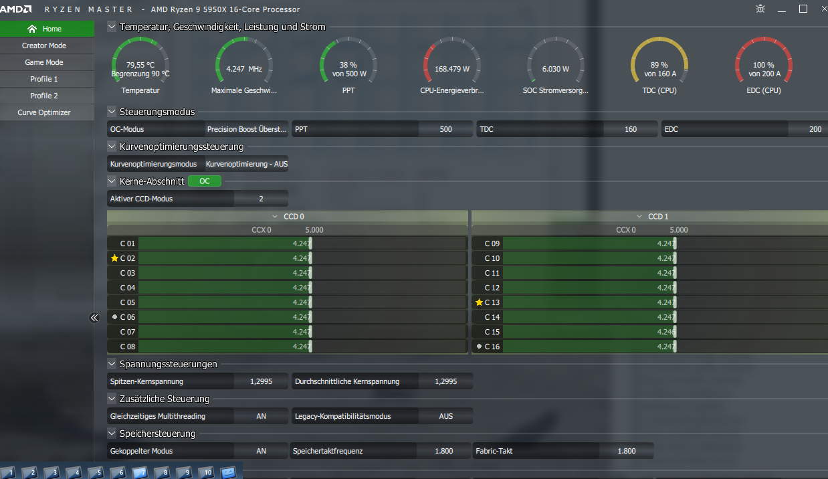Viewport: 828px width, 479px height.
Task: Click the OC-Modus Precision Boost value
Action: coord(247,129)
